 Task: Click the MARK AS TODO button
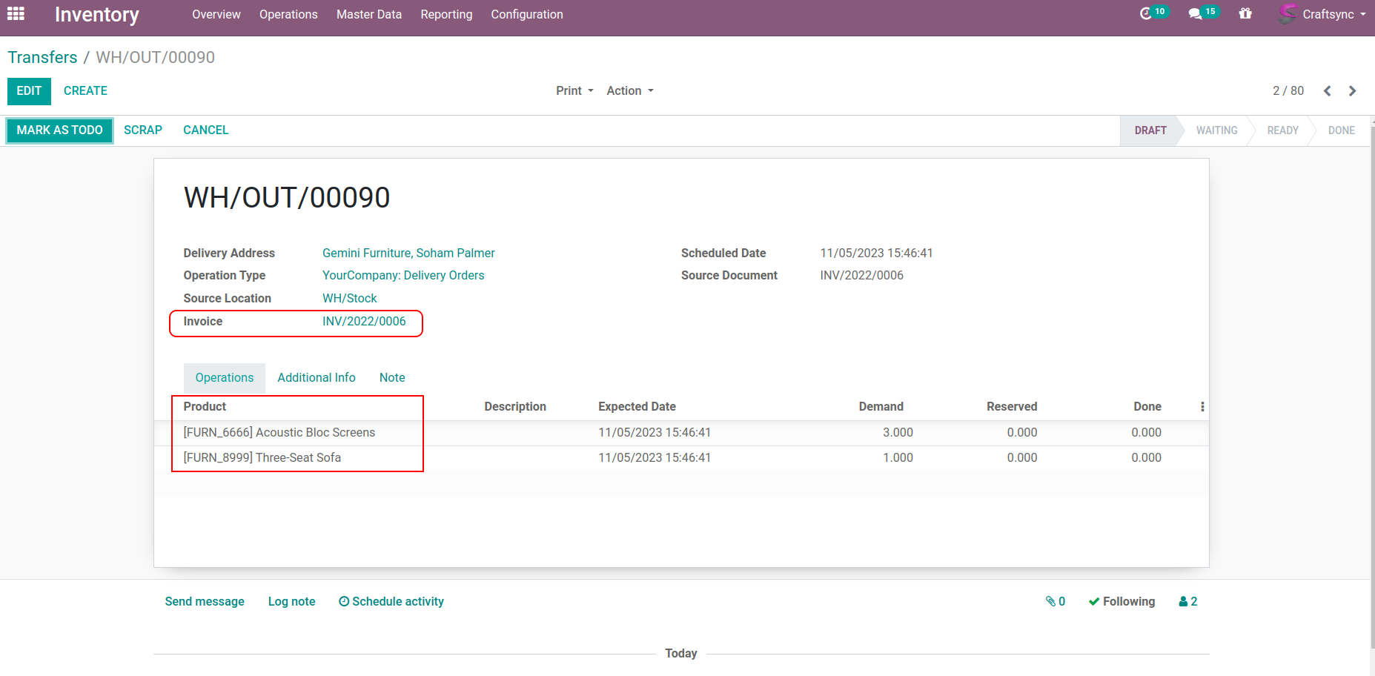(x=60, y=130)
